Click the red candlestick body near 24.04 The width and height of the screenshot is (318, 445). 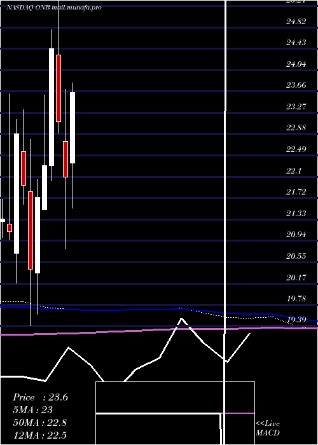tap(59, 88)
